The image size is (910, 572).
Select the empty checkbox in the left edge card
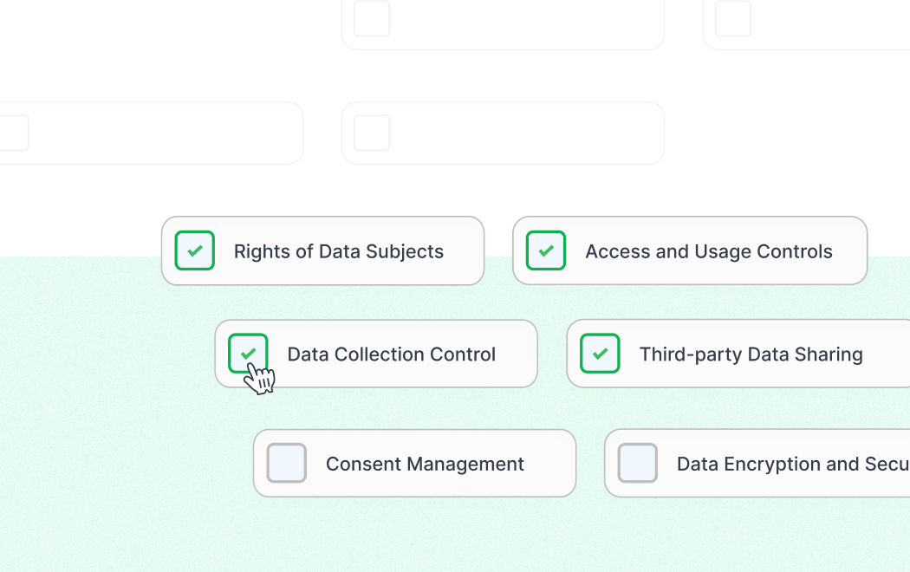pos(12,133)
